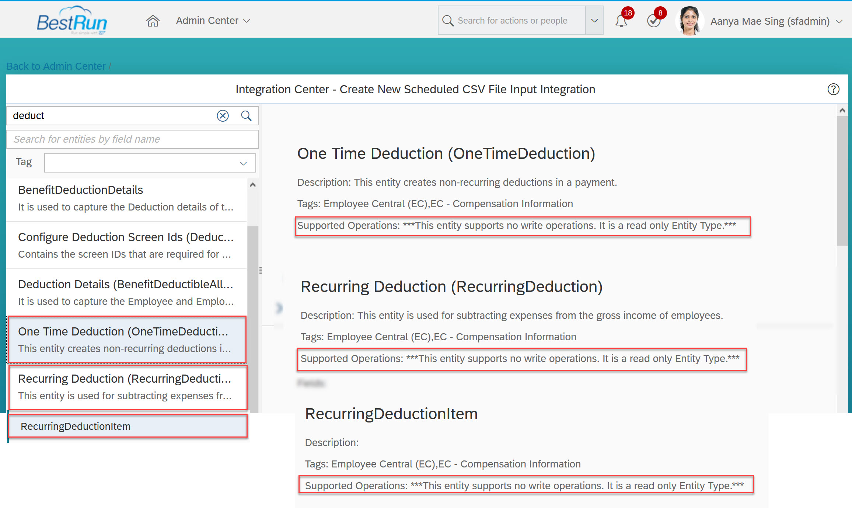Image resolution: width=852 pixels, height=508 pixels.
Task: Run the entity search magnifier icon
Action: (x=246, y=116)
